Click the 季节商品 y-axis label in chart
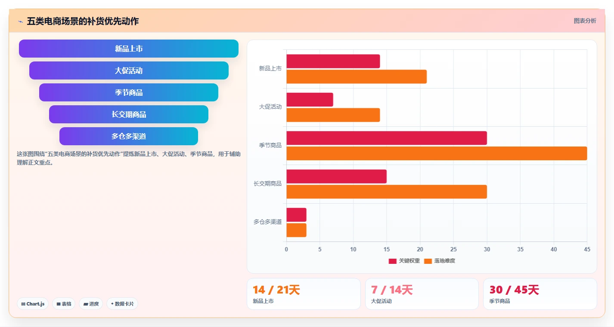The image size is (614, 327). click(270, 146)
